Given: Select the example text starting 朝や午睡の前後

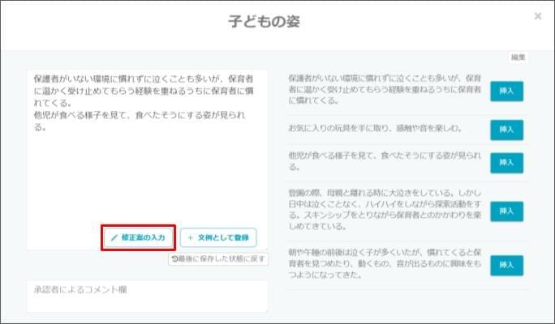Looking at the screenshot, I should point(385,265).
